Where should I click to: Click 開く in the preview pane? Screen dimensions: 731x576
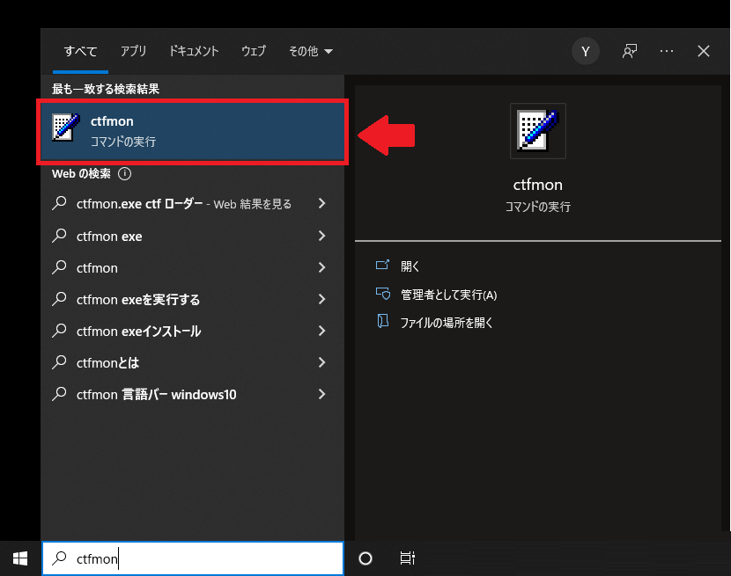(410, 266)
